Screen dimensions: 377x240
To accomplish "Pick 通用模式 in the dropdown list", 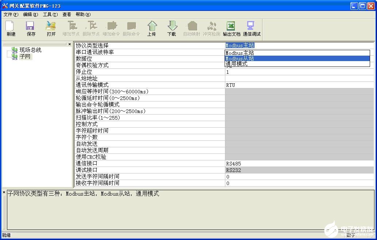I will coord(297,64).
